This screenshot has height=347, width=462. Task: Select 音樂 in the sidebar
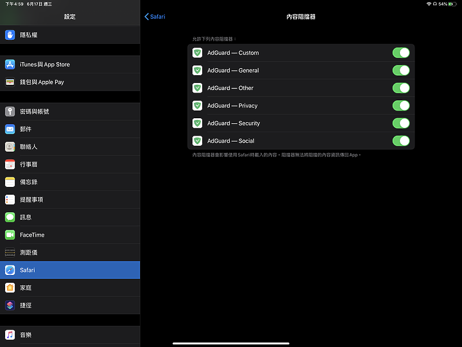70,335
